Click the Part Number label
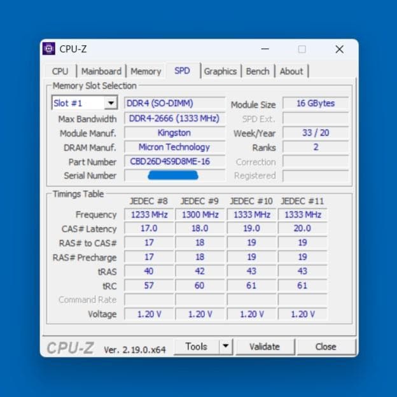The width and height of the screenshot is (397, 397). click(x=92, y=162)
